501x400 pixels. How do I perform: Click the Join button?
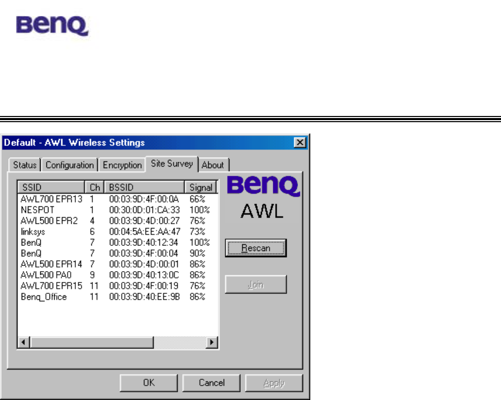coord(256,285)
